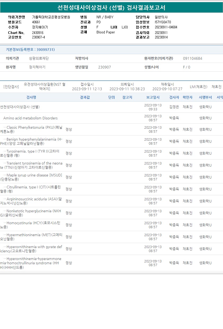This screenshot has width=223, height=329.
Task: Select the 기본정보 registration number heading
Action: (30, 50)
